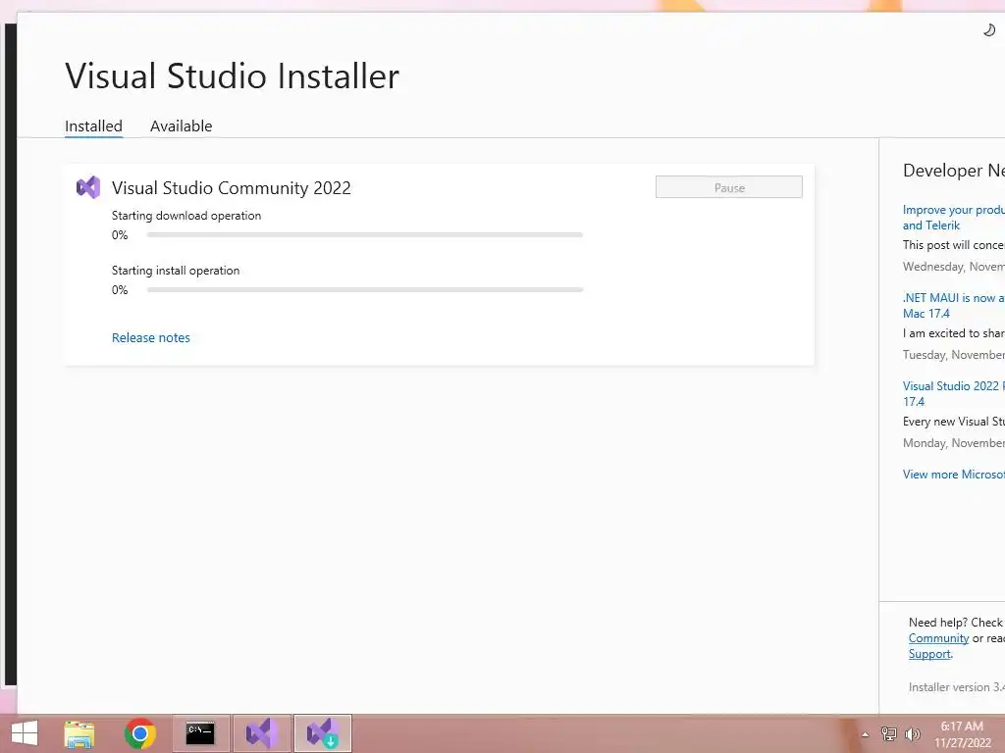The image size is (1005, 753).
Task: Click the install operation progress bar
Action: click(365, 290)
